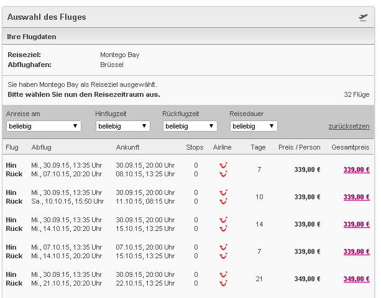381x298 pixels.
Task: Click the destination value 'Montego Bay'
Action: tap(120, 55)
